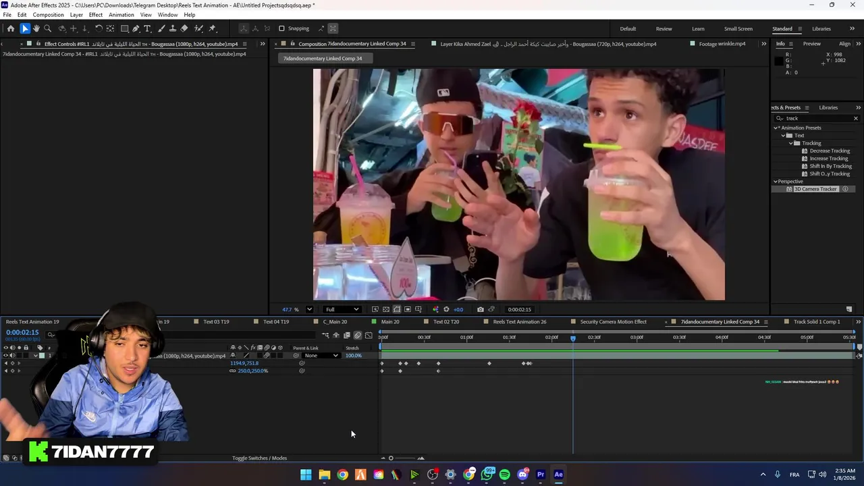864x486 pixels.
Task: Toggle position keyframe at current time
Action: tap(12, 363)
